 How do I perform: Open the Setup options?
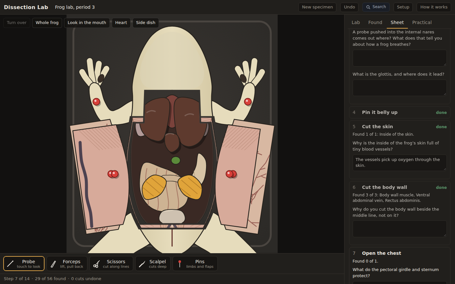(403, 7)
